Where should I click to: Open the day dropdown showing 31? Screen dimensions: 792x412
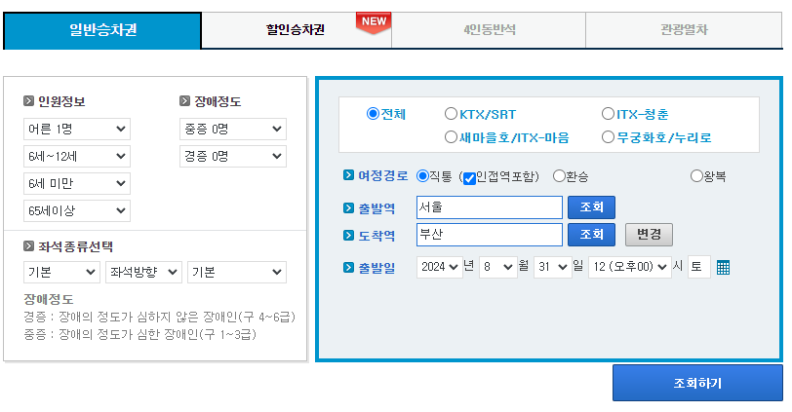(x=553, y=267)
